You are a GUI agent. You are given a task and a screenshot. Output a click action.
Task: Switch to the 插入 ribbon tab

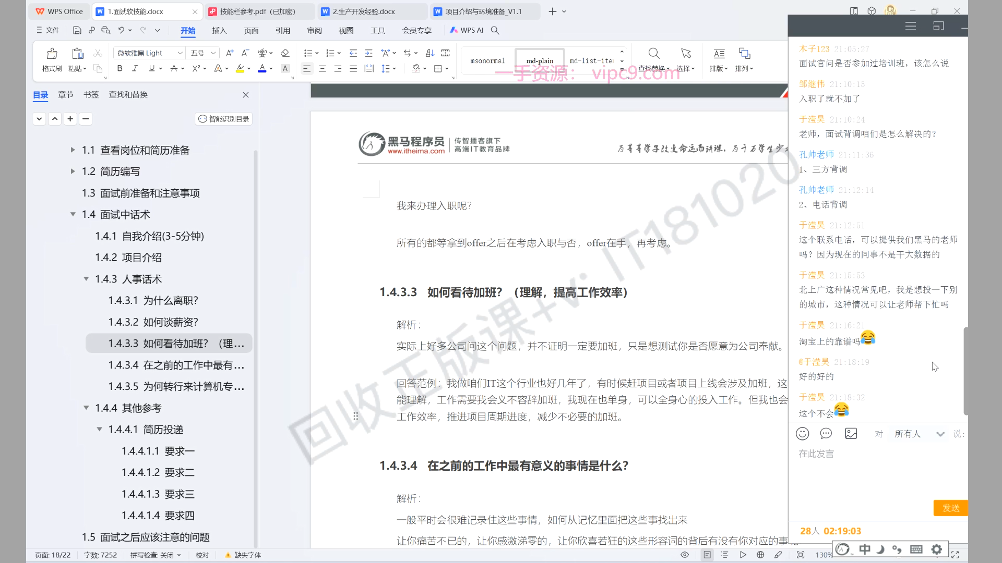219,30
